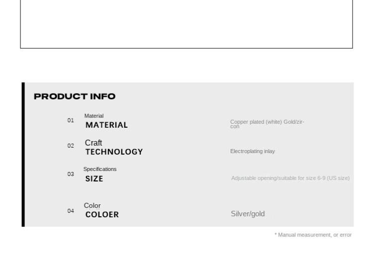Screen dimensions: 373x255
Task: Click the small Material caption
Action: tap(94, 116)
